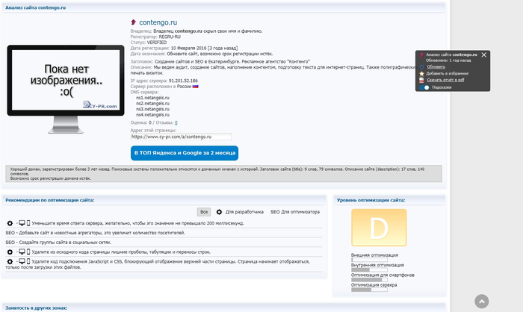Click gear icon on server response recommendation
Viewport: 523px width, 312px height.
coord(10,223)
